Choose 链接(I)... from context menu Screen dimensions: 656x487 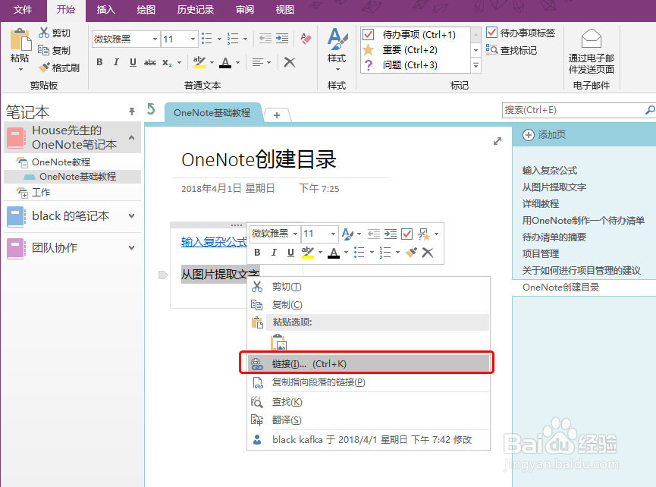(x=368, y=363)
